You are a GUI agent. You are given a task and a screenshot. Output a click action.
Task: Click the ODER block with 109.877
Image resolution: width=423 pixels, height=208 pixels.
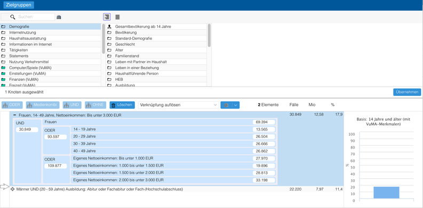(x=57, y=169)
